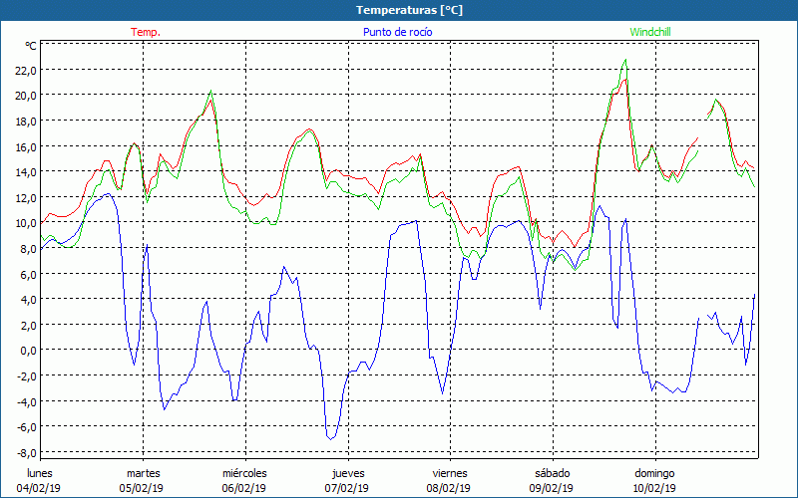Click the 09/02/19 date label
This screenshot has width=798, height=498.
pyautogui.click(x=552, y=488)
